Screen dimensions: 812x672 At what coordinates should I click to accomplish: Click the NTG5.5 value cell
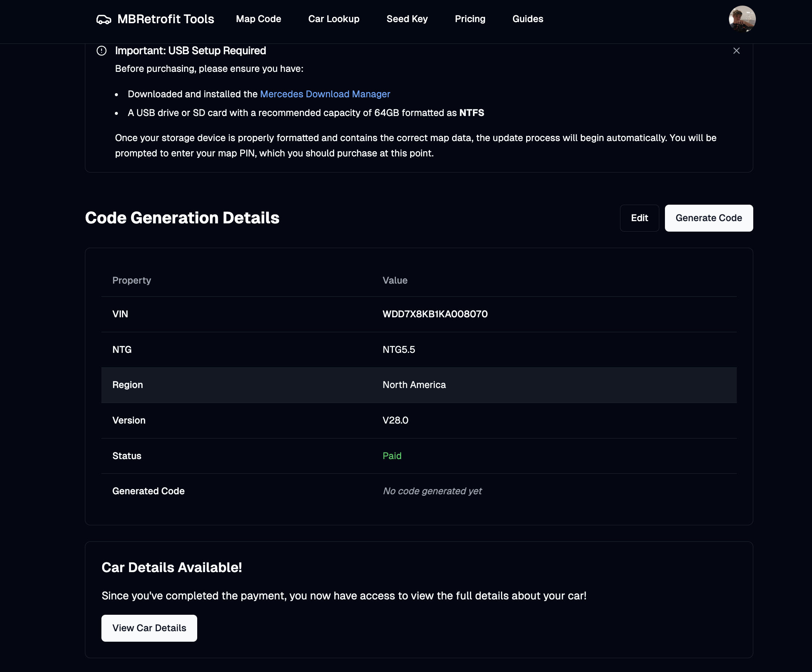tap(399, 349)
